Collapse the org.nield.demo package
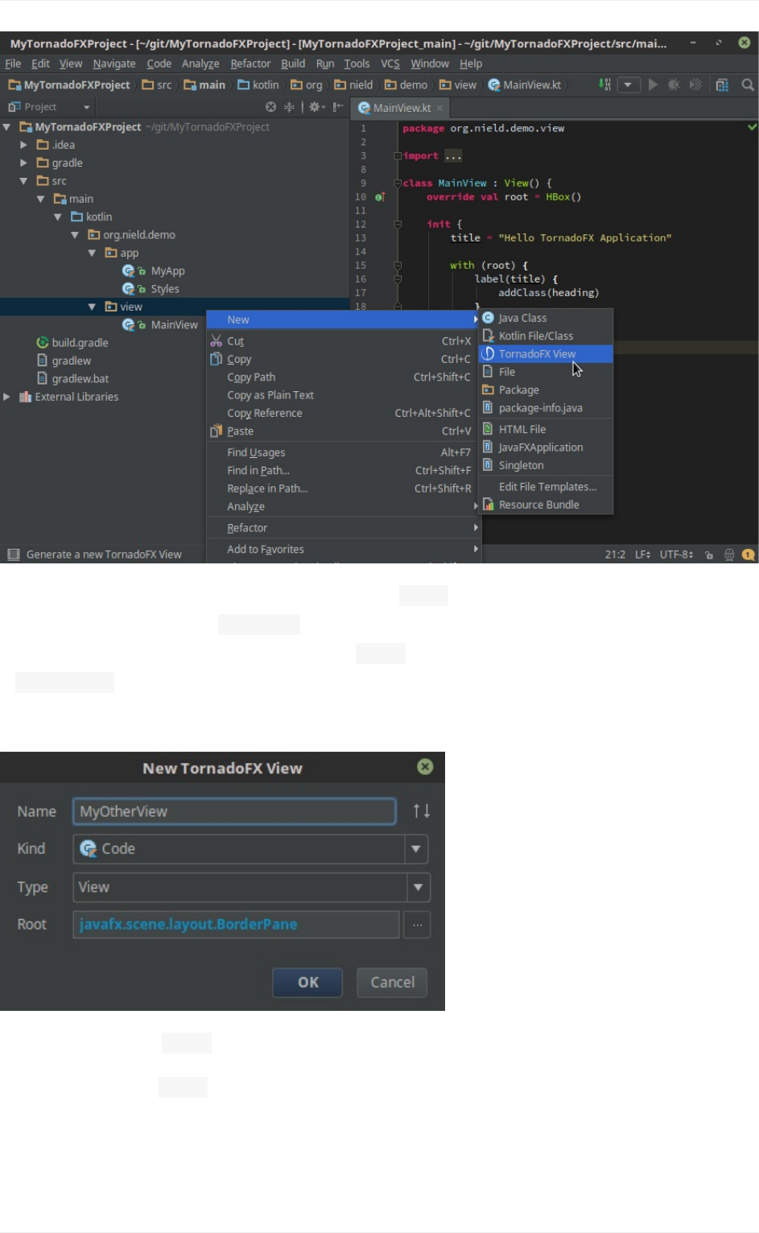The height and width of the screenshot is (1233, 759). 75,235
